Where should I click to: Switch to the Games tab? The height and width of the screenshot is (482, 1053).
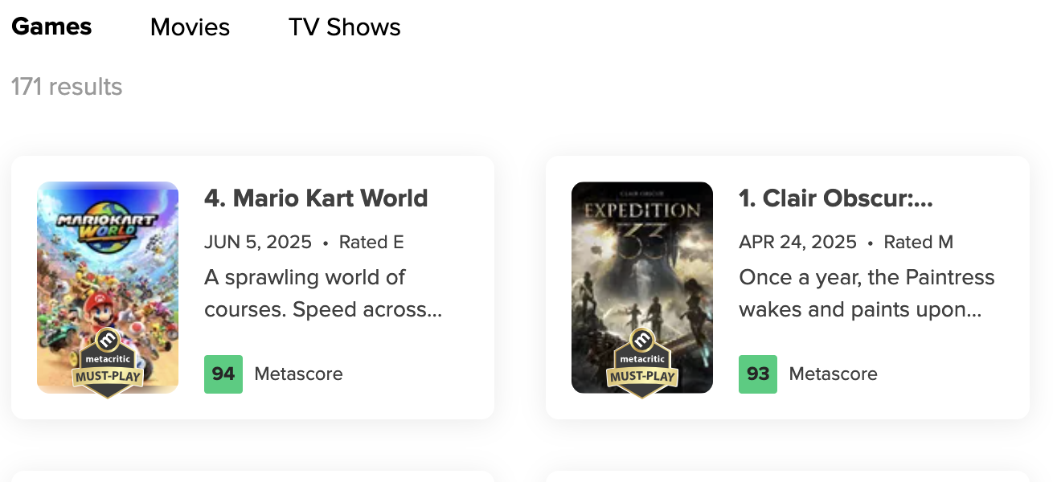tap(51, 27)
